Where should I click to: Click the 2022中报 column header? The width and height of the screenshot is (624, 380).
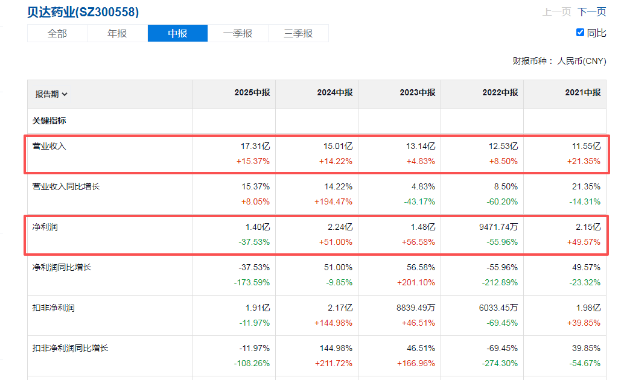tap(500, 93)
